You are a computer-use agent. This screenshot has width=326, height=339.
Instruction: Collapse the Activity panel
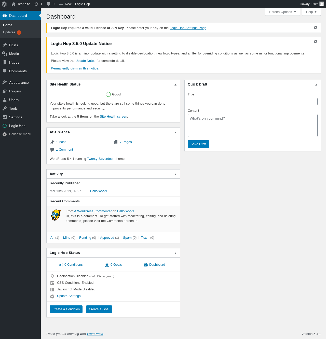point(175,174)
